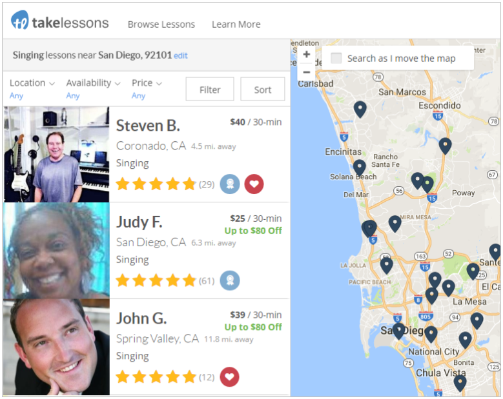Image resolution: width=503 pixels, height=399 pixels.
Task: Open the Availability filter dropdown
Action: [x=94, y=83]
